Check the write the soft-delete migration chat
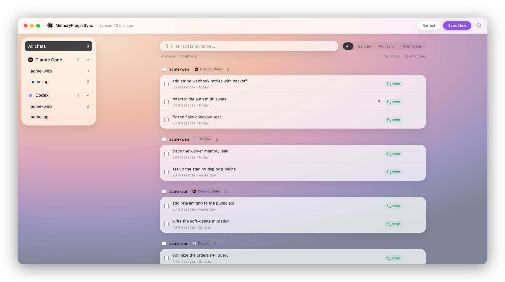Screen dimensions: 505x282 point(166,224)
